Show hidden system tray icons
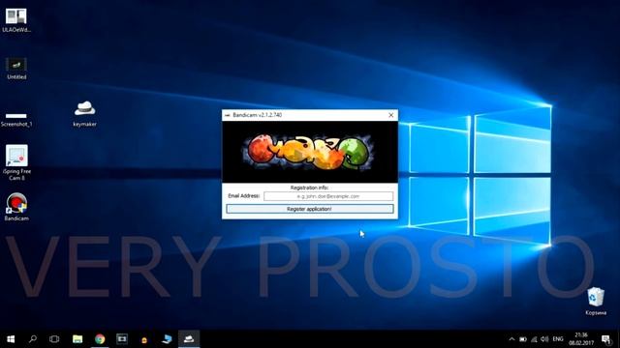This screenshot has width=620, height=348. pyautogui.click(x=511, y=339)
